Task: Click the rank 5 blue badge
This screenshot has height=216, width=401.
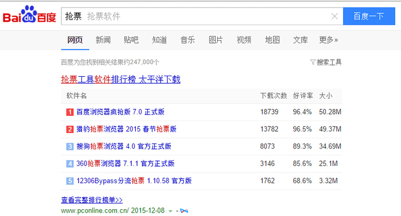Action: [x=70, y=181]
